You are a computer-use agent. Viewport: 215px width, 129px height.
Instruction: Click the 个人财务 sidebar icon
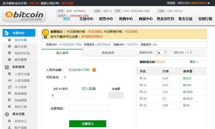9,87
